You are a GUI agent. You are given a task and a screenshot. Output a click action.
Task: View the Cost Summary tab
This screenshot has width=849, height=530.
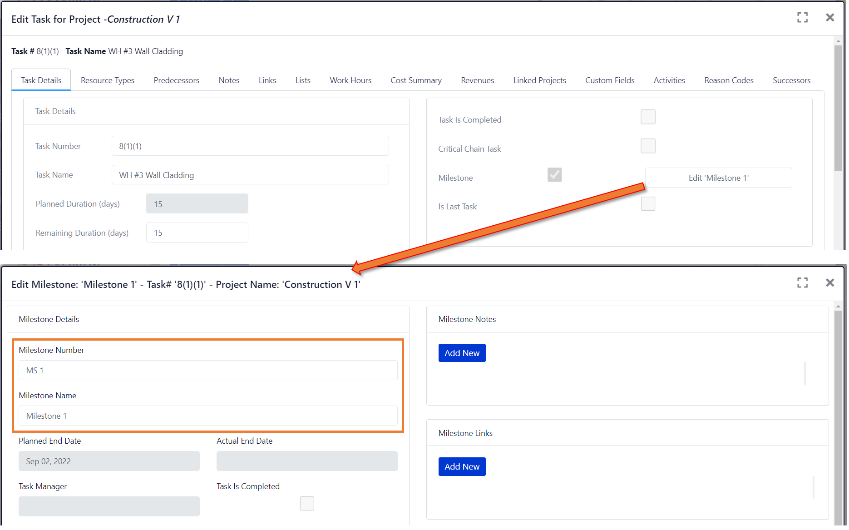[x=416, y=80]
